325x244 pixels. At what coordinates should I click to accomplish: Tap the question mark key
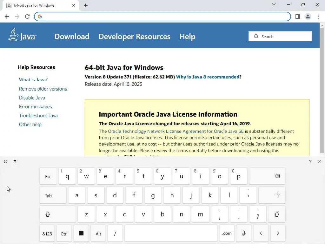258,214
